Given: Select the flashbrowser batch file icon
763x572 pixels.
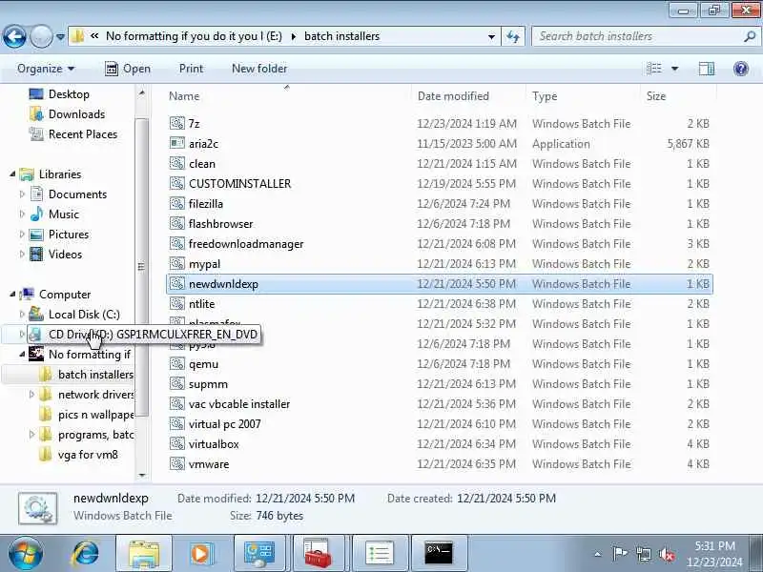Looking at the screenshot, I should point(177,223).
